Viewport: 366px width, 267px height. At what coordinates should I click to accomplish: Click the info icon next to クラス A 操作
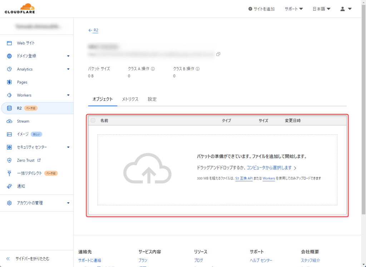pyautogui.click(x=153, y=69)
